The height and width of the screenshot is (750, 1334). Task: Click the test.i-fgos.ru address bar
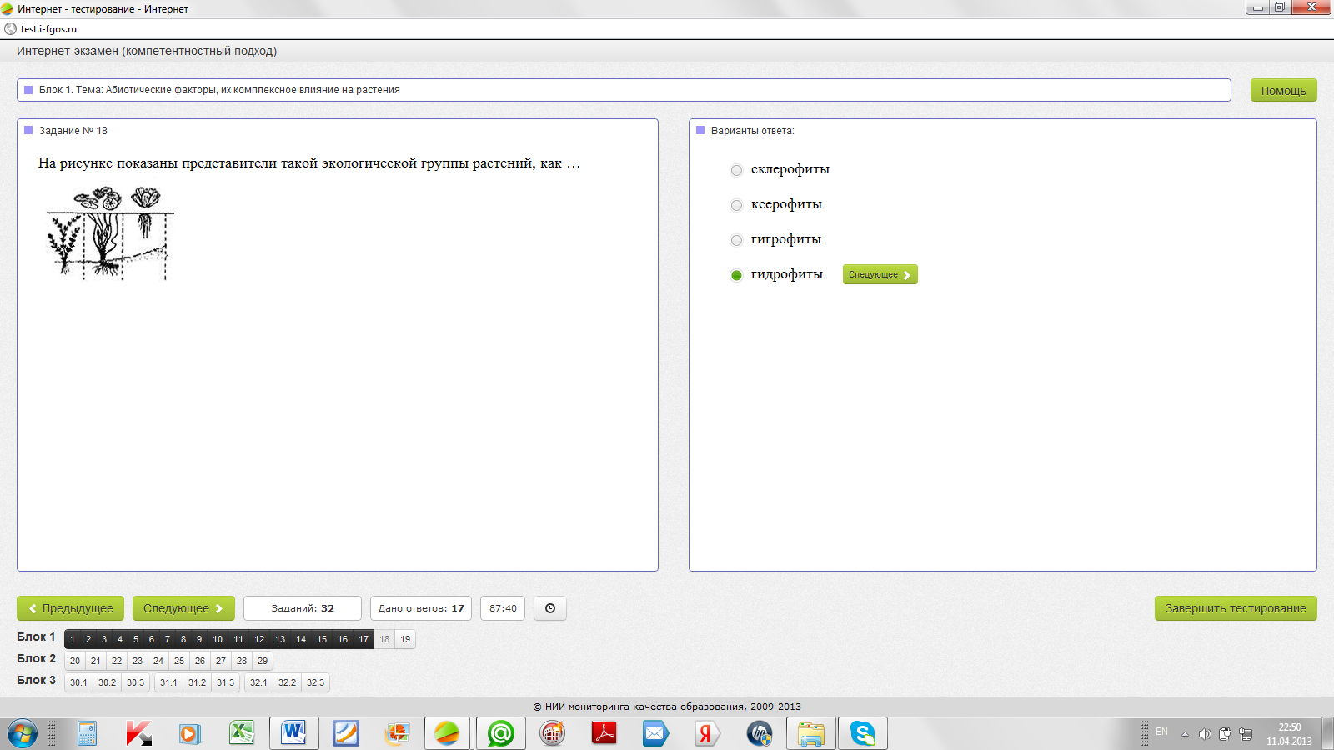click(x=667, y=28)
